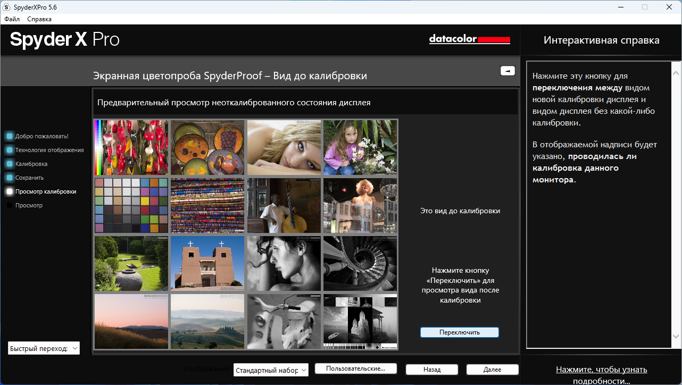Click the Назад button
This screenshot has width=682, height=385.
[432, 370]
